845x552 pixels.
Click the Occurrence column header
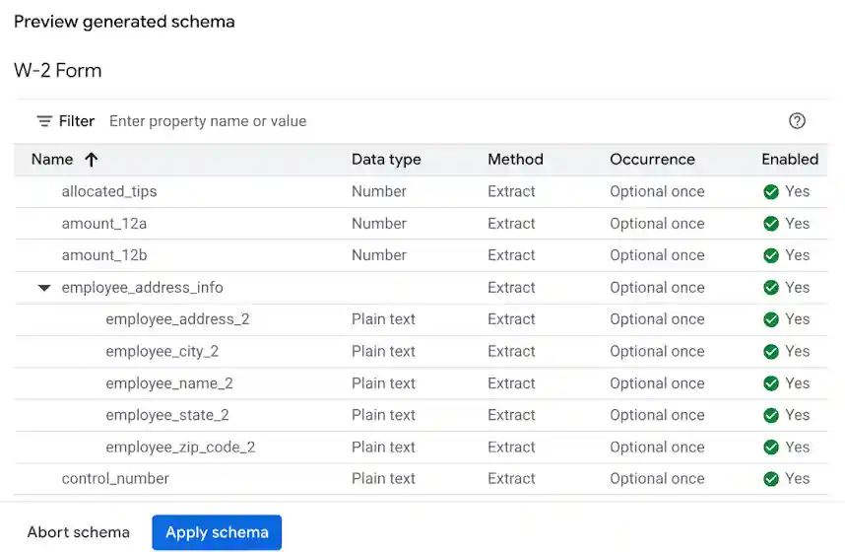[x=652, y=160]
